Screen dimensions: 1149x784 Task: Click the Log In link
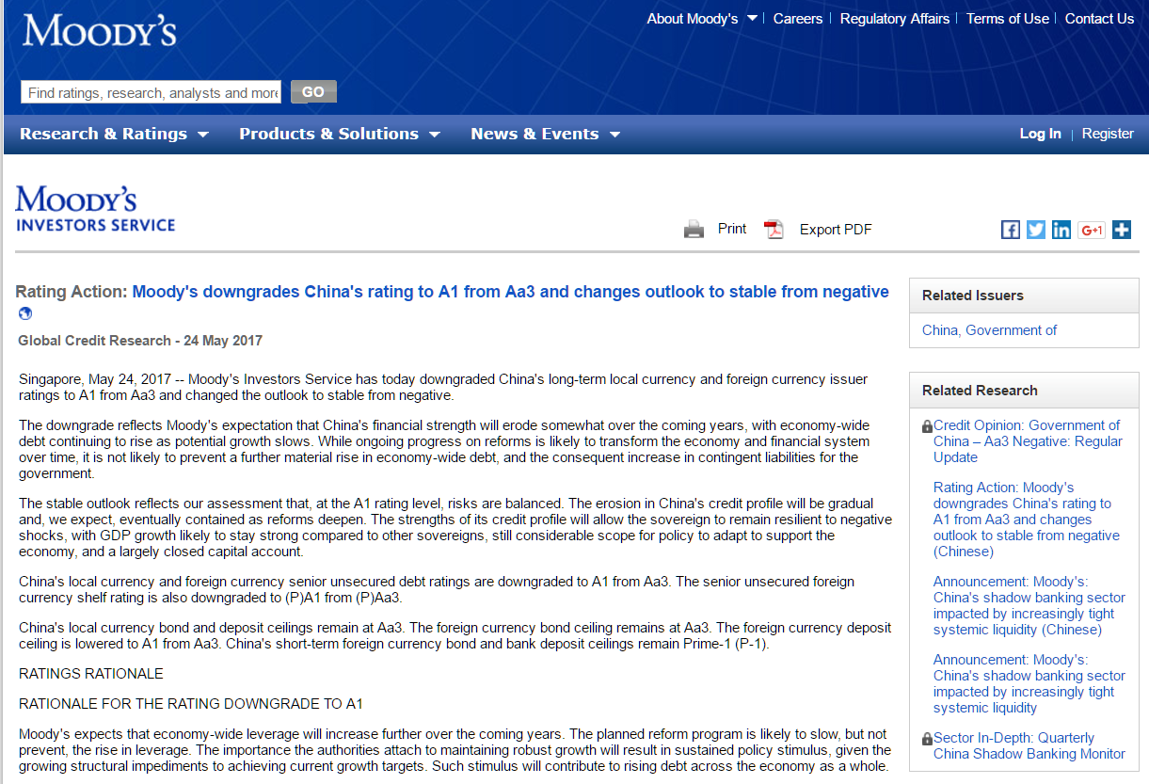click(1040, 134)
